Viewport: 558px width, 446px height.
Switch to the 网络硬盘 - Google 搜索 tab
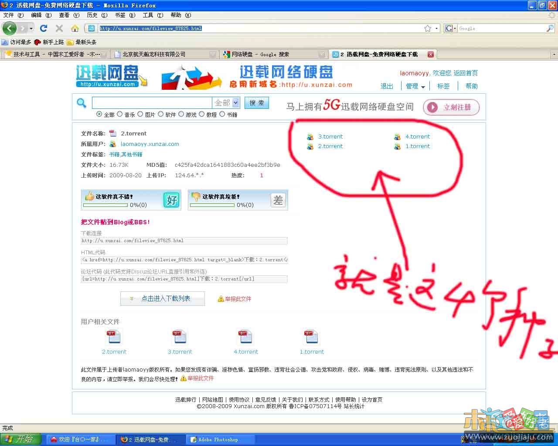tap(274, 54)
